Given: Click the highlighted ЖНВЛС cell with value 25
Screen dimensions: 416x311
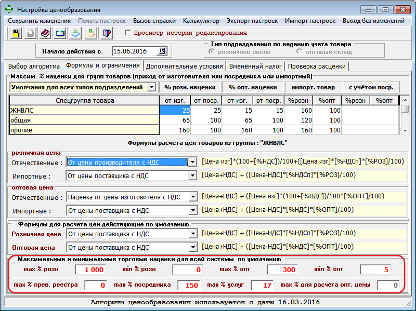Looking at the screenshot, I should point(175,110).
